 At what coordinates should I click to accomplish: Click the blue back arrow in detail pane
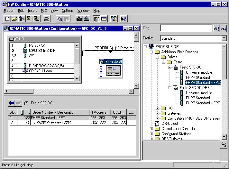(11, 103)
